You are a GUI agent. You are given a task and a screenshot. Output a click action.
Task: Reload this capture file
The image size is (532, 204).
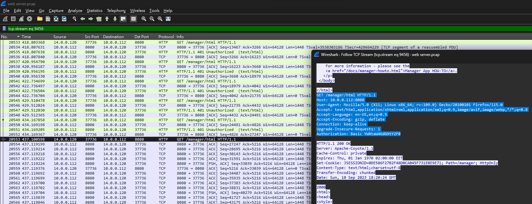[64, 19]
